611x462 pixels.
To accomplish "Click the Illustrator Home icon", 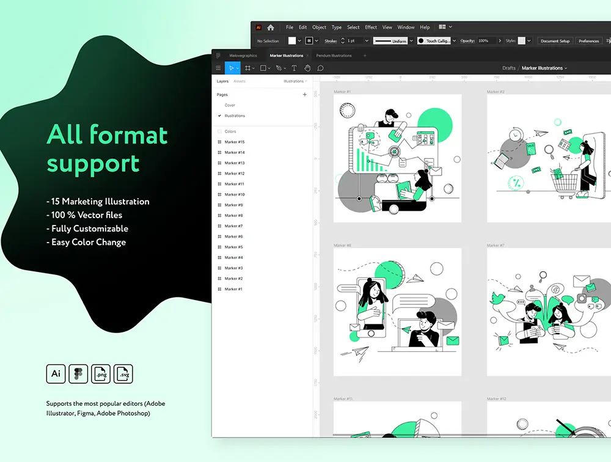I will [x=271, y=28].
